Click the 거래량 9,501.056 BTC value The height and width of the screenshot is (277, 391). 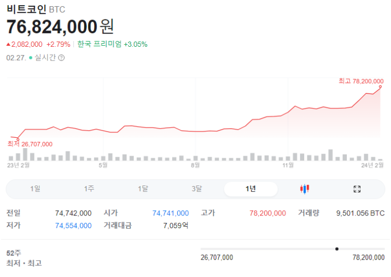point(360,213)
